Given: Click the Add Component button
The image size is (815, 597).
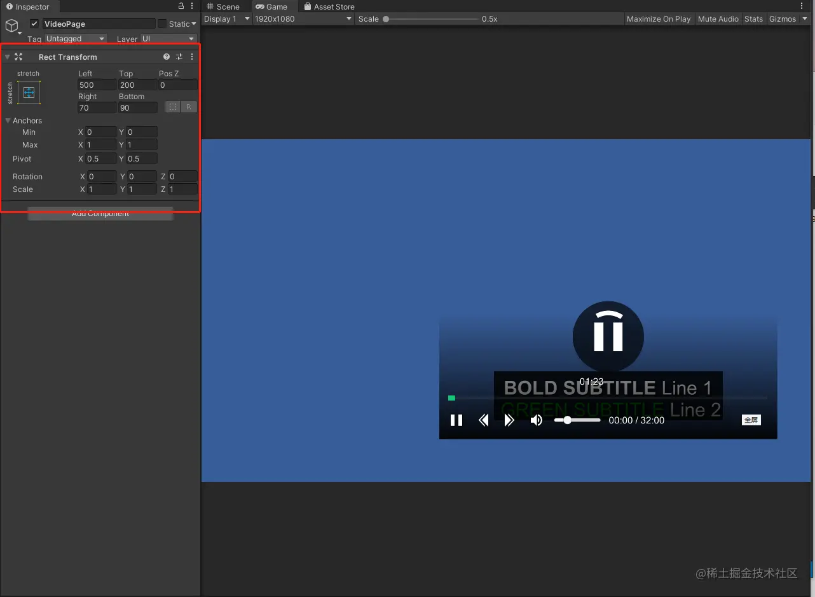Looking at the screenshot, I should tap(100, 214).
